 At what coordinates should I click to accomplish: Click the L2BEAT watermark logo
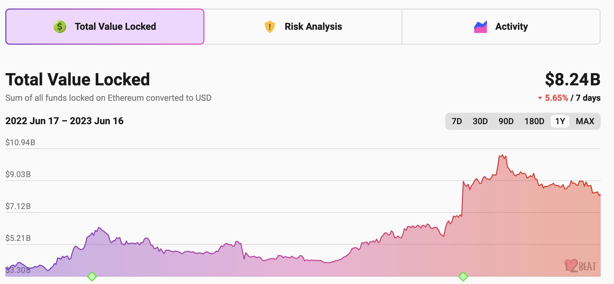[580, 266]
